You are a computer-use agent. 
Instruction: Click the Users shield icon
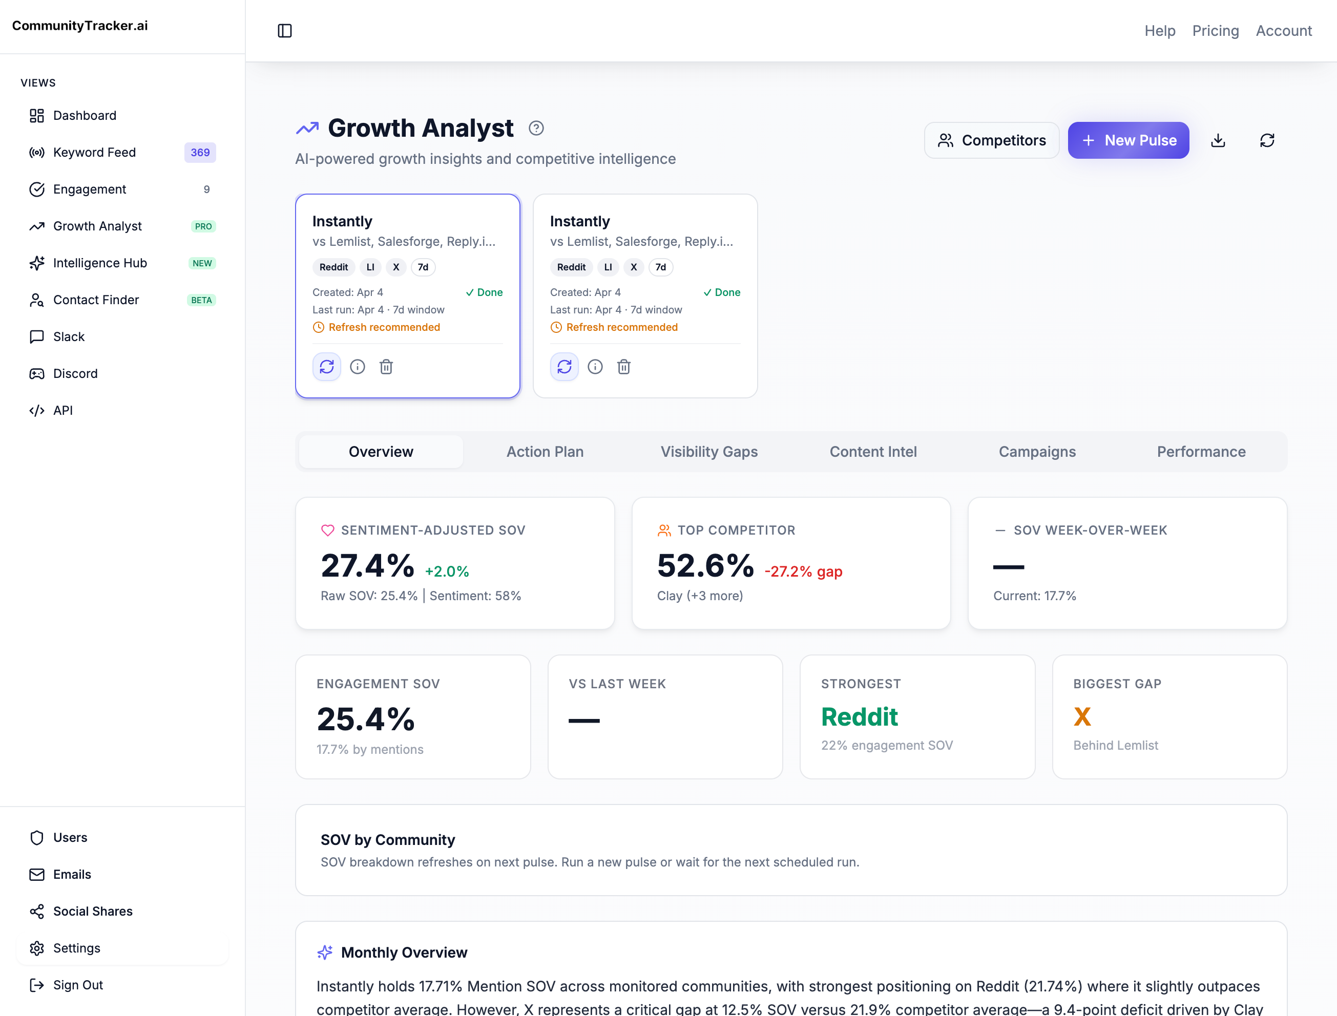pos(37,838)
